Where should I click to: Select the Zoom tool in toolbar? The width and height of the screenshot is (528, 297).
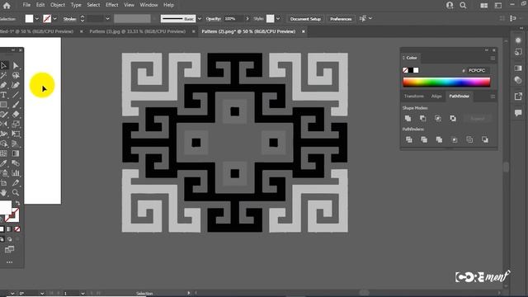[16, 192]
